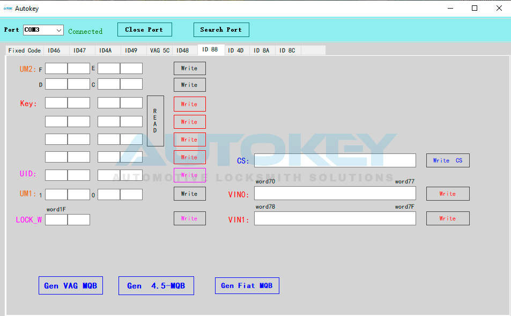This screenshot has width=511, height=316.
Task: Open the ID 4D tab
Action: [236, 50]
